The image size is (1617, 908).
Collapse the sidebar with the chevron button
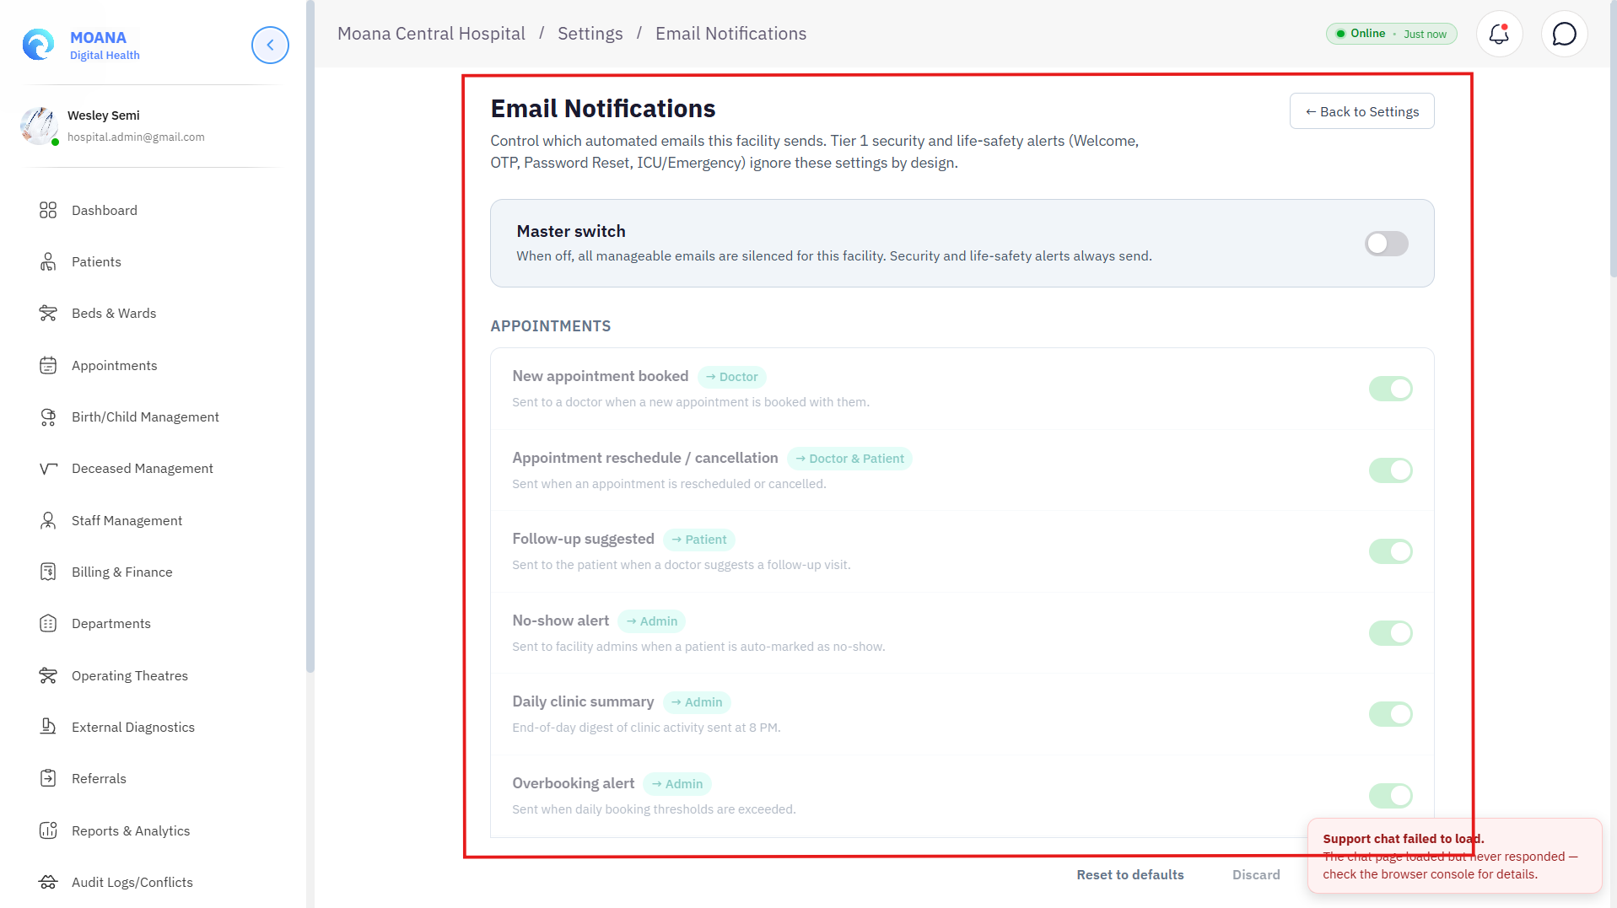tap(270, 45)
